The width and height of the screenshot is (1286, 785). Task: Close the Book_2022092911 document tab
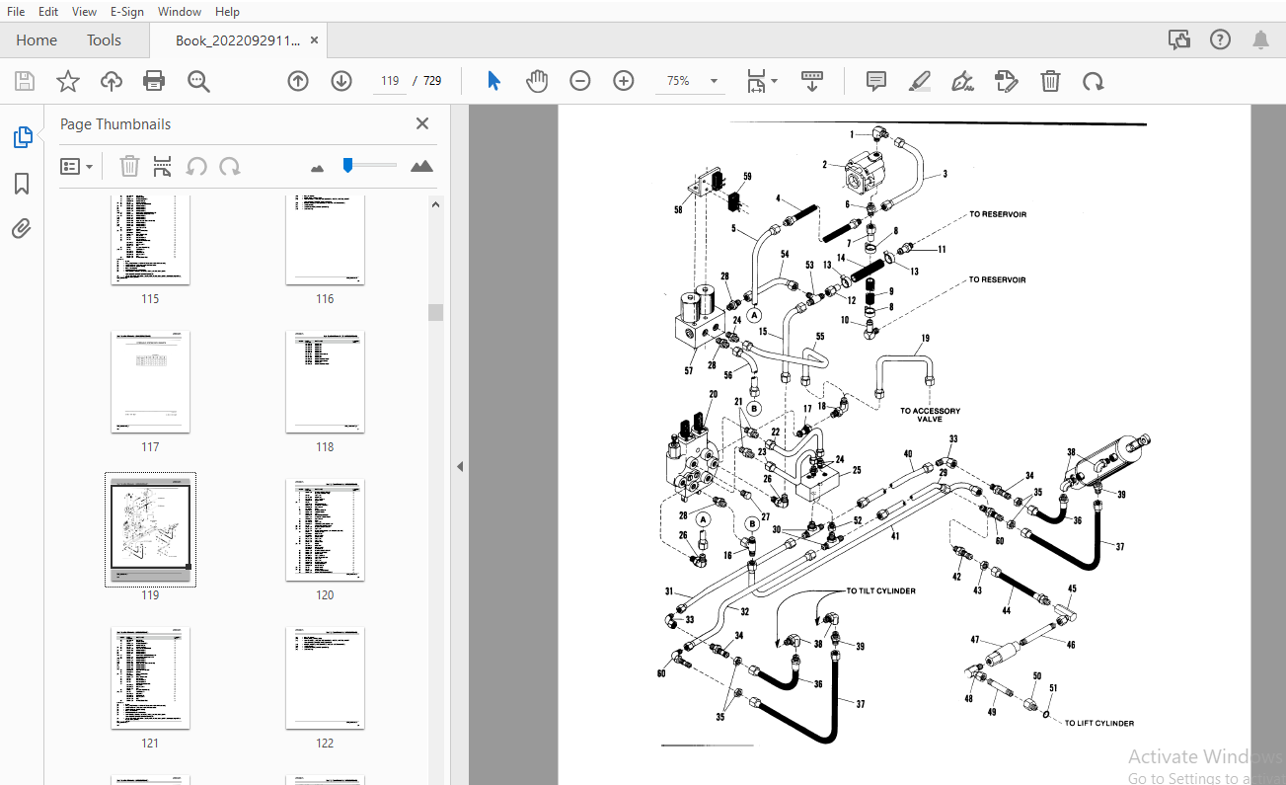point(315,40)
